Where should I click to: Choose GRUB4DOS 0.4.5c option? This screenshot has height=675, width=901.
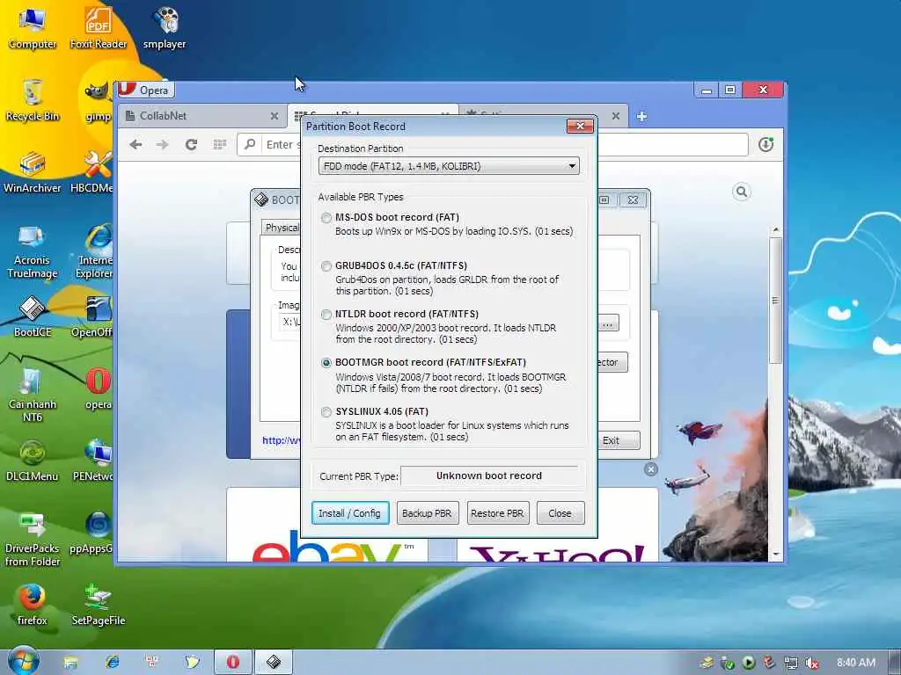pyautogui.click(x=326, y=265)
